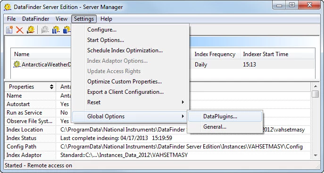Click the Observe File Syst... property label
Image resolution: width=324 pixels, height=173 pixels.
tap(30, 121)
